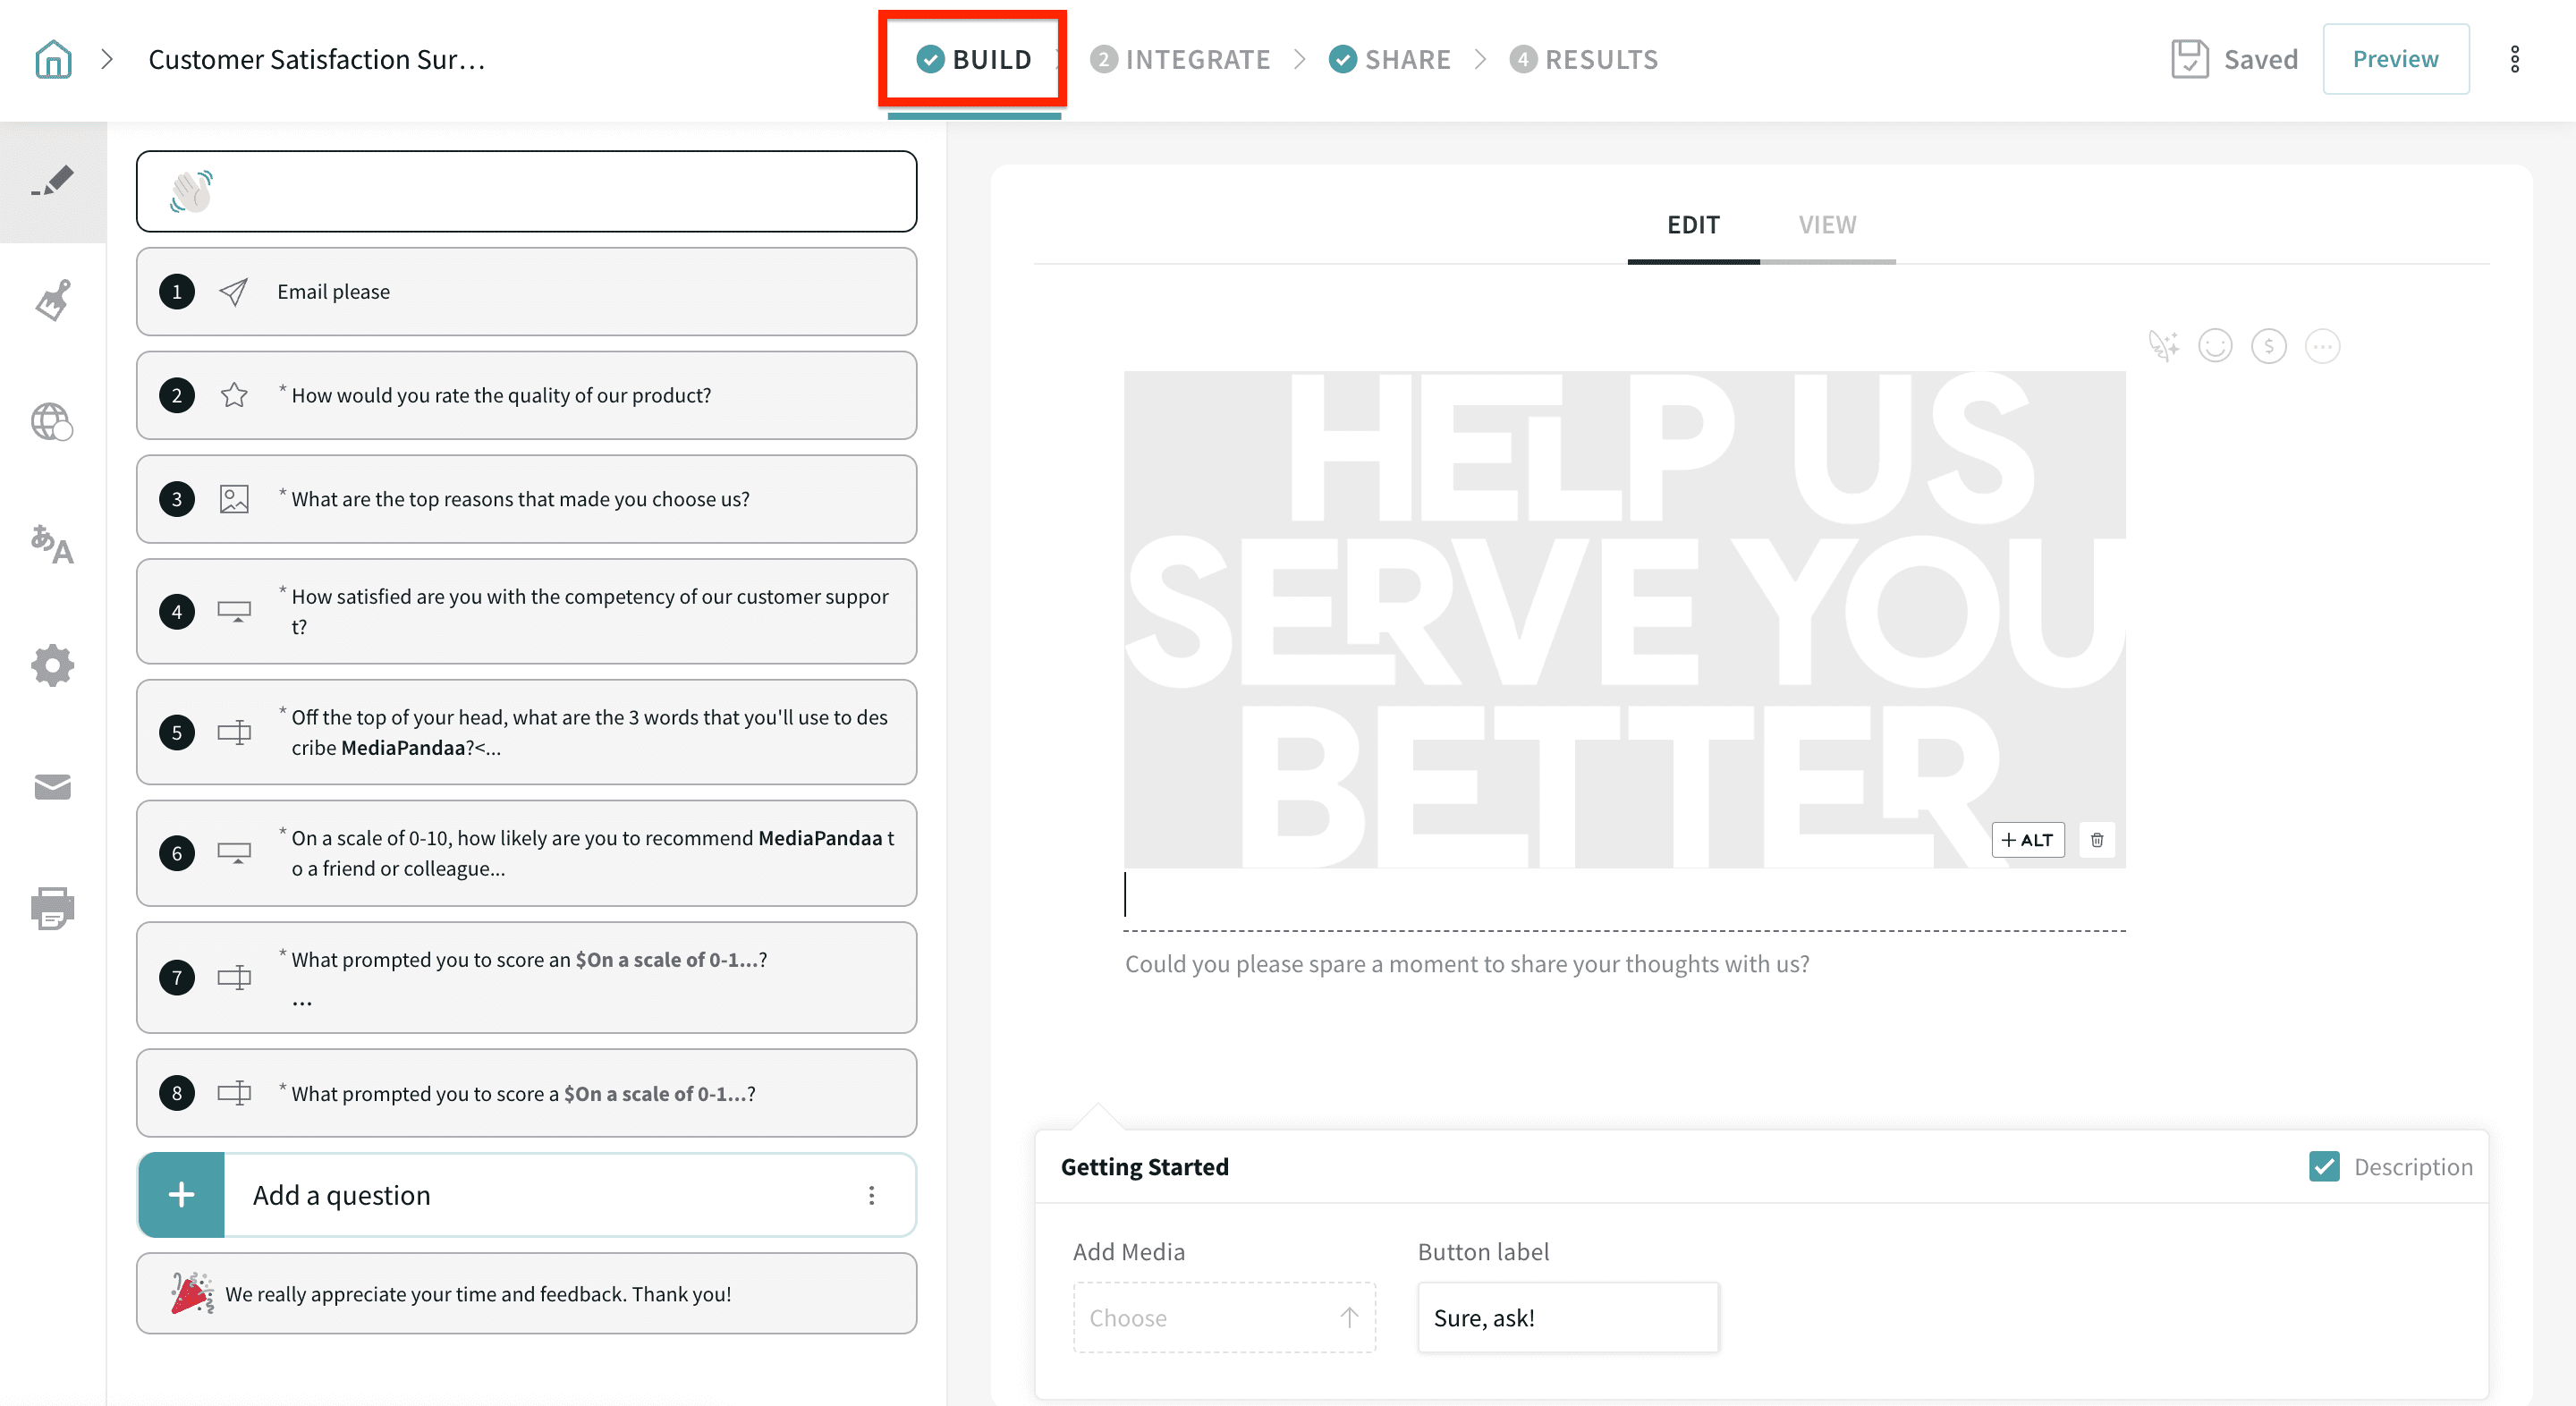
Task: Open three-dot menu beside Add a question
Action: [x=871, y=1195]
